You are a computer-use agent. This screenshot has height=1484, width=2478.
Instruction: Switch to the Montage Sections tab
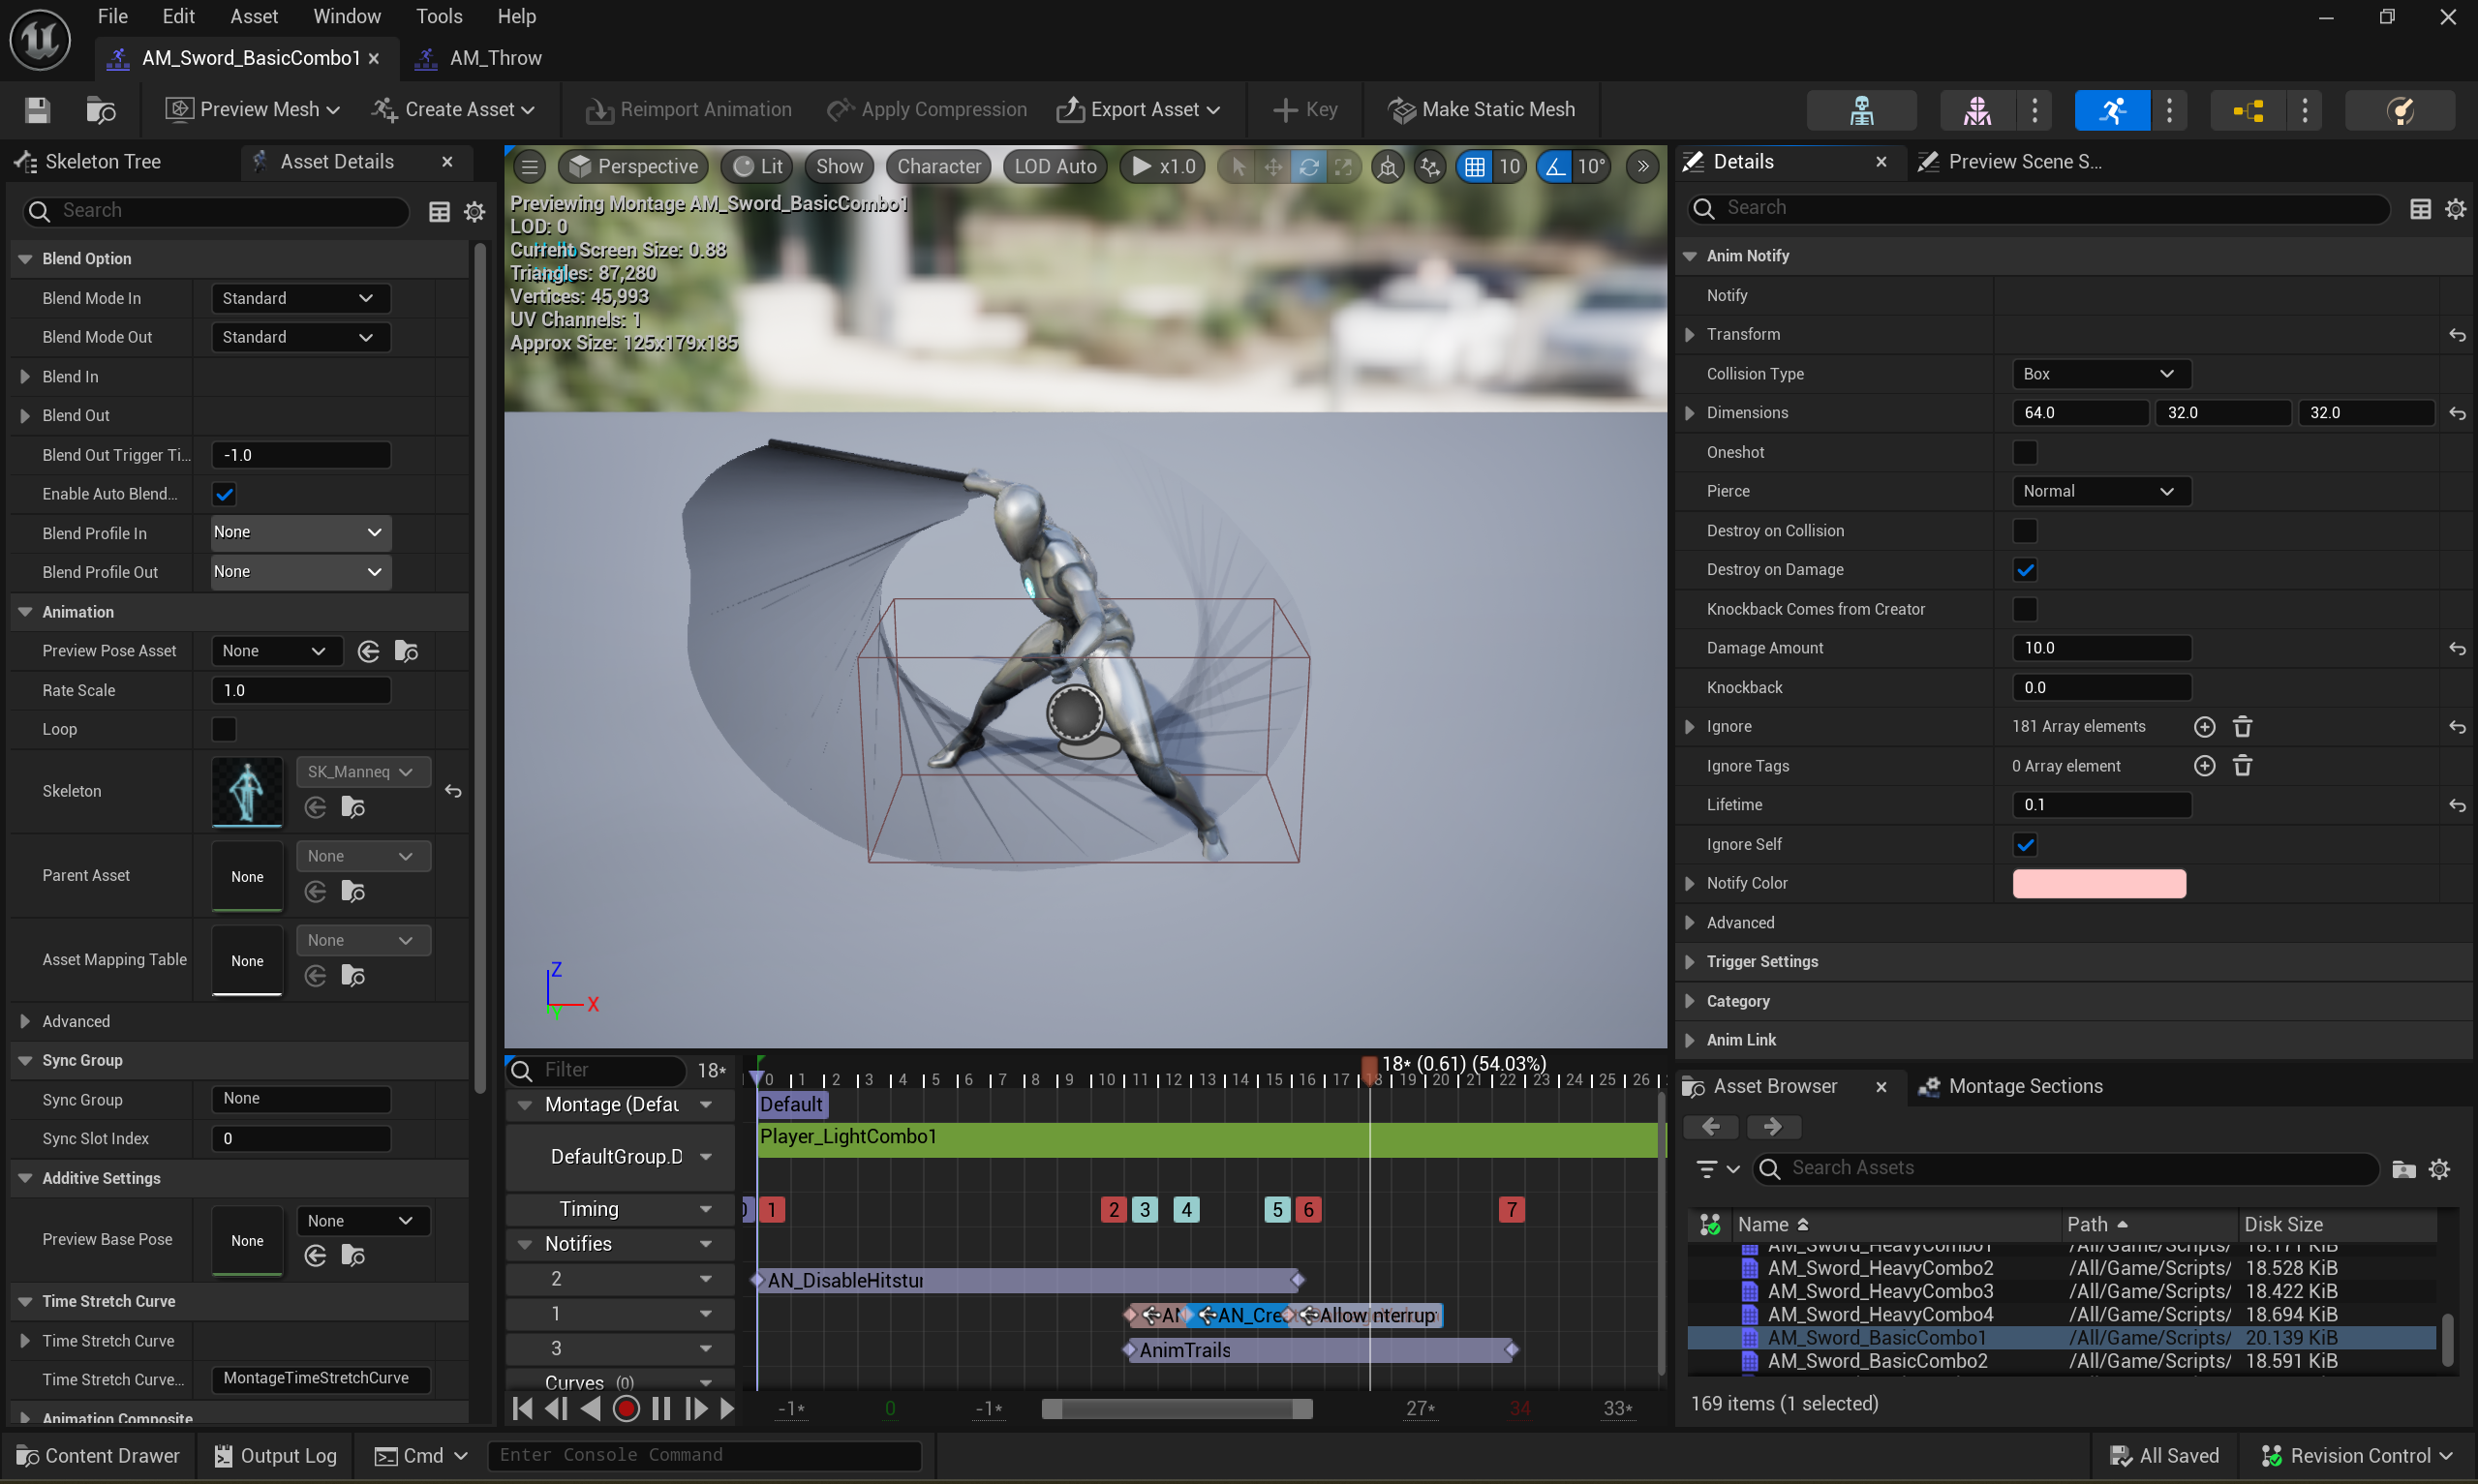tap(2024, 1086)
